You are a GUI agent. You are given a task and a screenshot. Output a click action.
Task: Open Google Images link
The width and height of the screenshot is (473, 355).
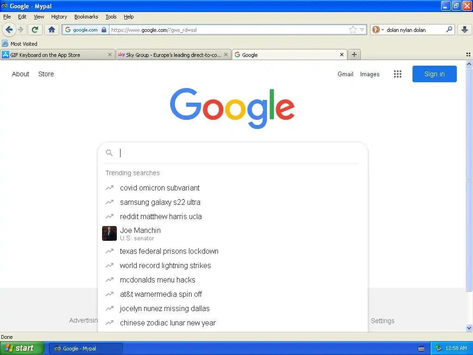click(370, 74)
